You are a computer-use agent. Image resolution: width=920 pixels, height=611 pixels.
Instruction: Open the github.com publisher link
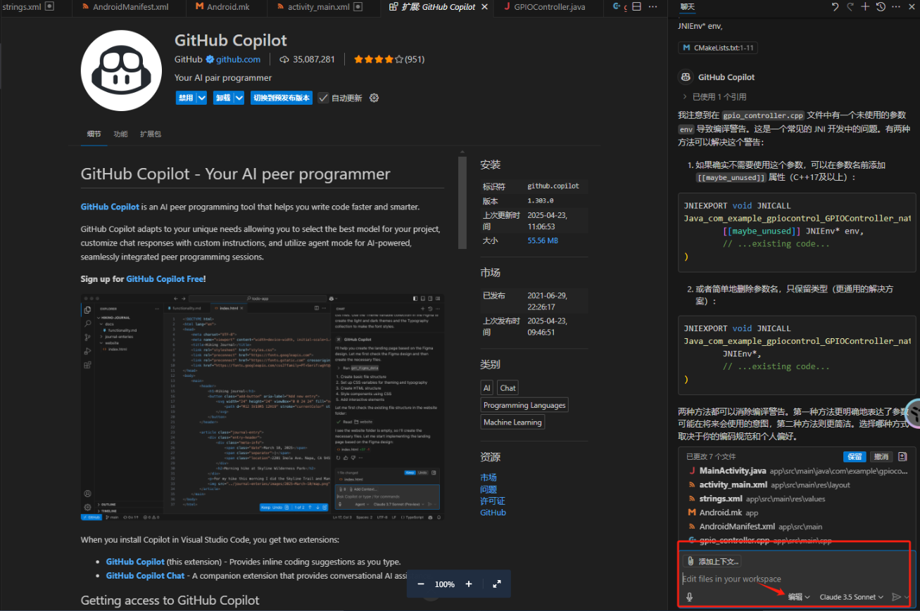(238, 60)
